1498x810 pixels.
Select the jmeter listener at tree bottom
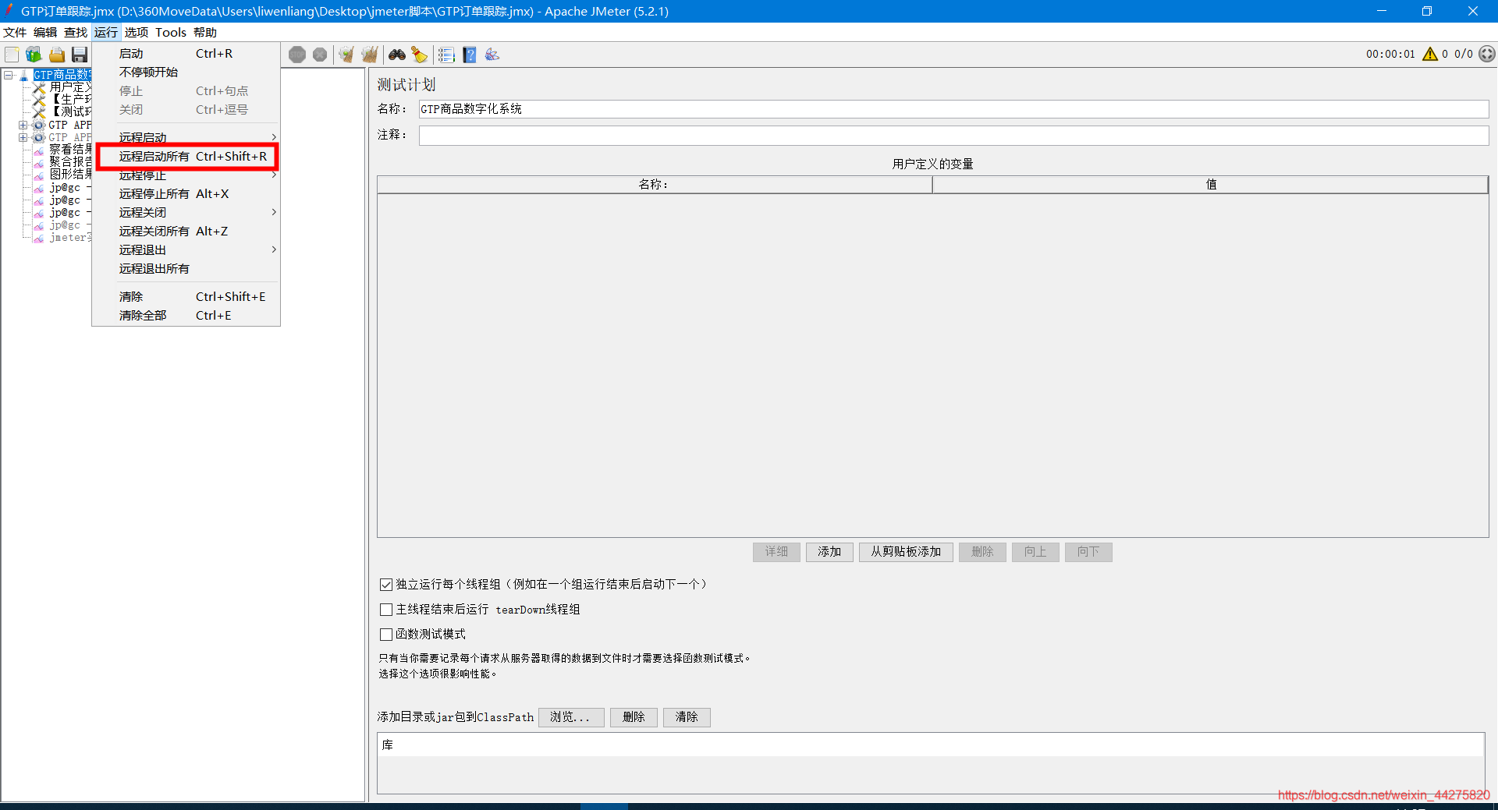click(70, 237)
